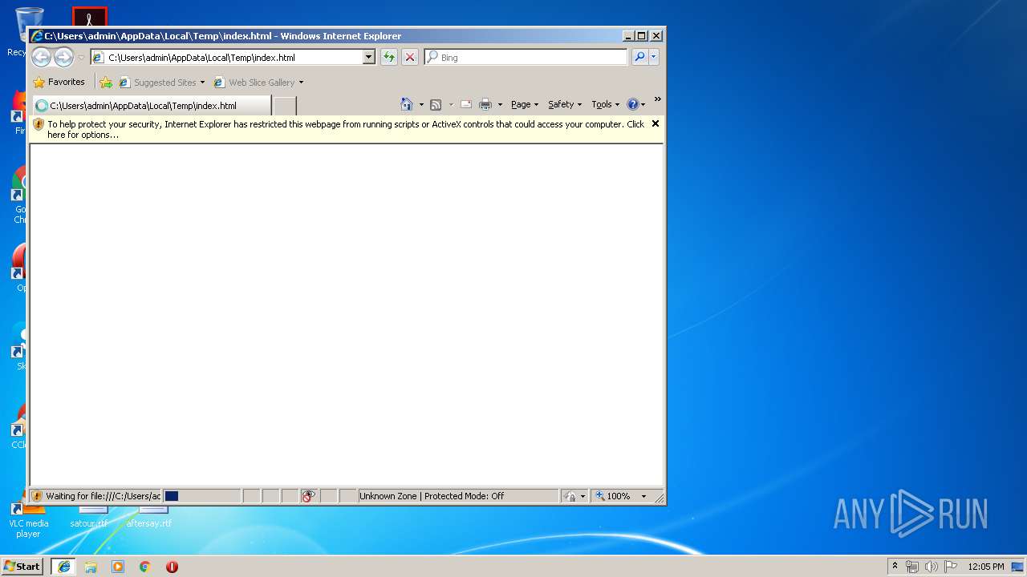Expand the Print dropdown arrow
1027x577 pixels.
point(500,105)
